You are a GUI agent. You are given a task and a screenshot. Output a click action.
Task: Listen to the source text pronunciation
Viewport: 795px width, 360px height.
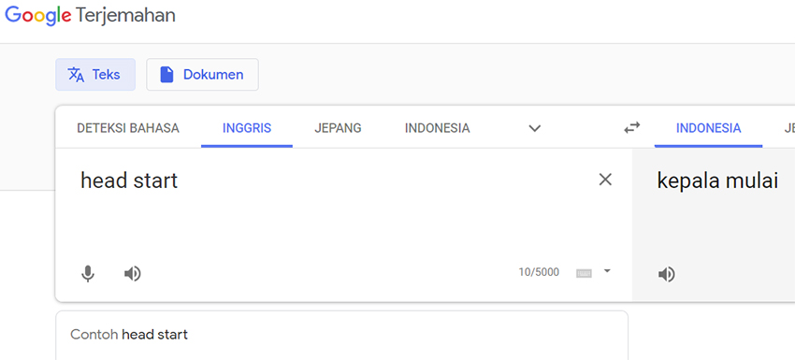coord(132,274)
